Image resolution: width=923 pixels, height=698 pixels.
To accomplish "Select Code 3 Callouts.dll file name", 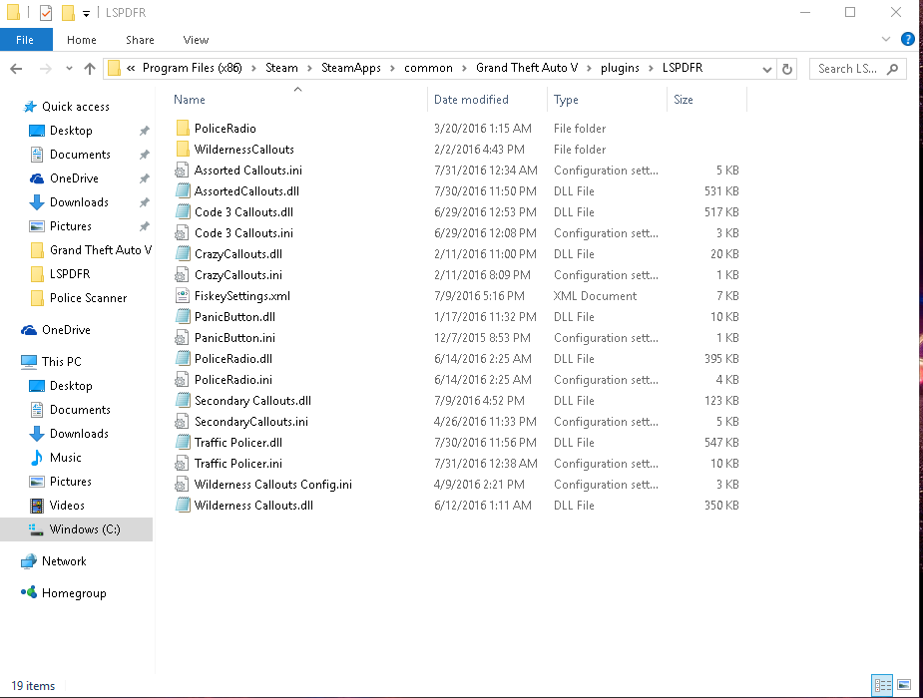I will [x=243, y=211].
